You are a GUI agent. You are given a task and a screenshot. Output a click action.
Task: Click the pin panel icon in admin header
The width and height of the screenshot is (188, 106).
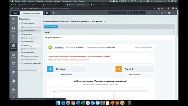tap(165, 13)
